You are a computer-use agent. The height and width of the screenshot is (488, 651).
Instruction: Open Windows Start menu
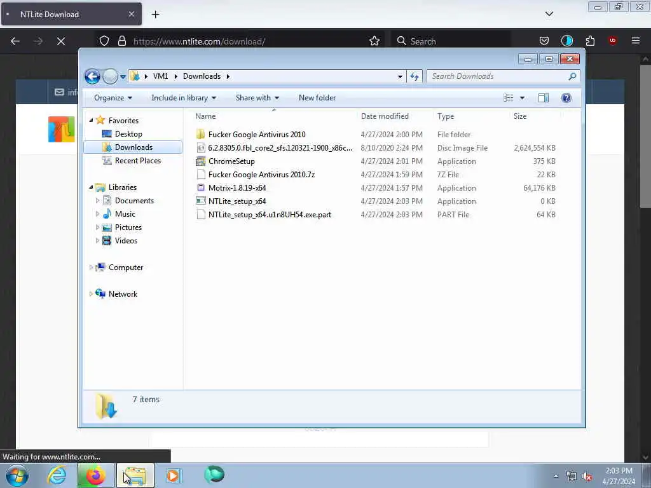pos(17,475)
